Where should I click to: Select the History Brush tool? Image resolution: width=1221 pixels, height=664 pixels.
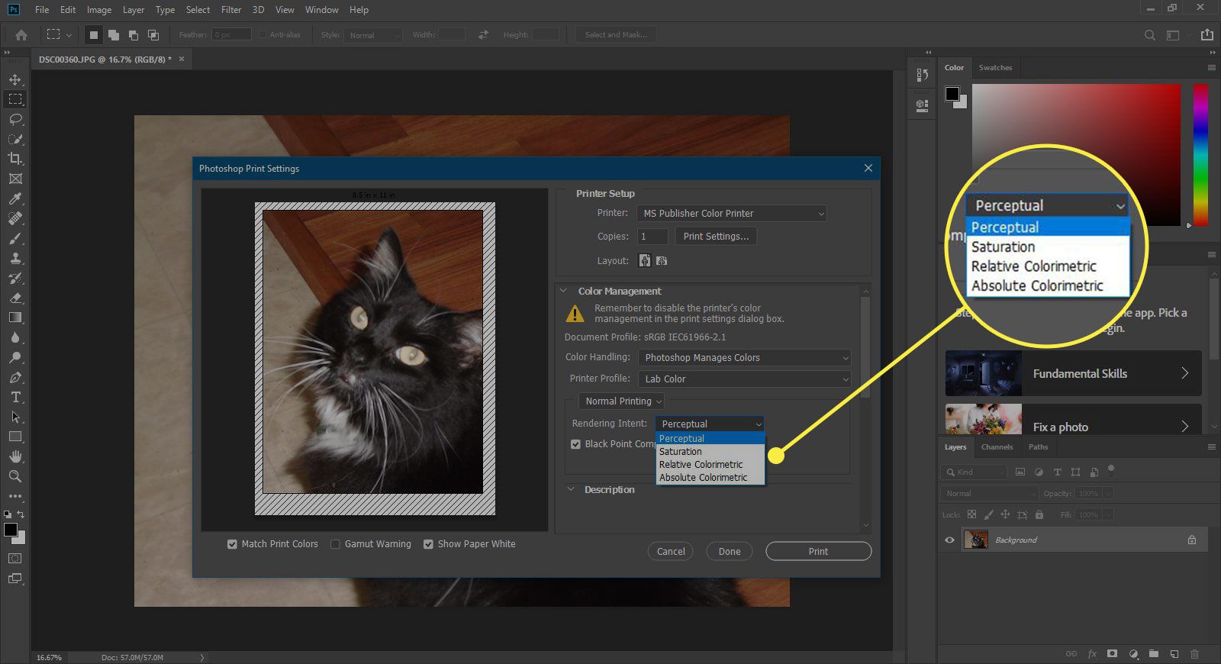(15, 278)
